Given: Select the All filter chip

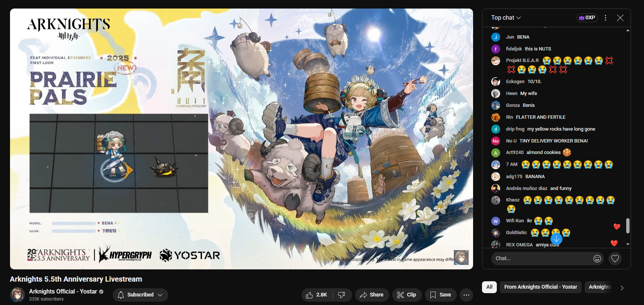Looking at the screenshot, I should point(489,287).
